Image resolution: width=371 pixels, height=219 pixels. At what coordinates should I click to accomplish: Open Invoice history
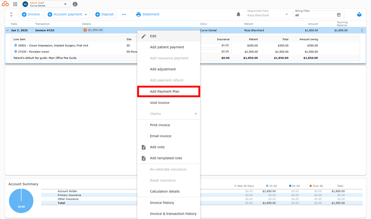click(x=169, y=203)
